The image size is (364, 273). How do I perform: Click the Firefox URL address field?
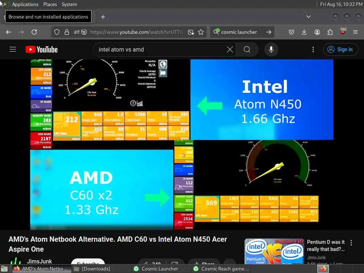pos(137,32)
